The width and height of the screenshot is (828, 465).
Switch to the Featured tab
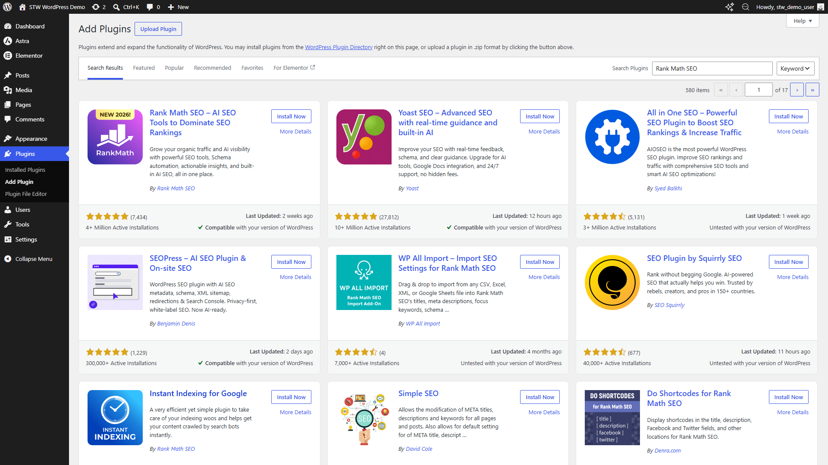[144, 68]
